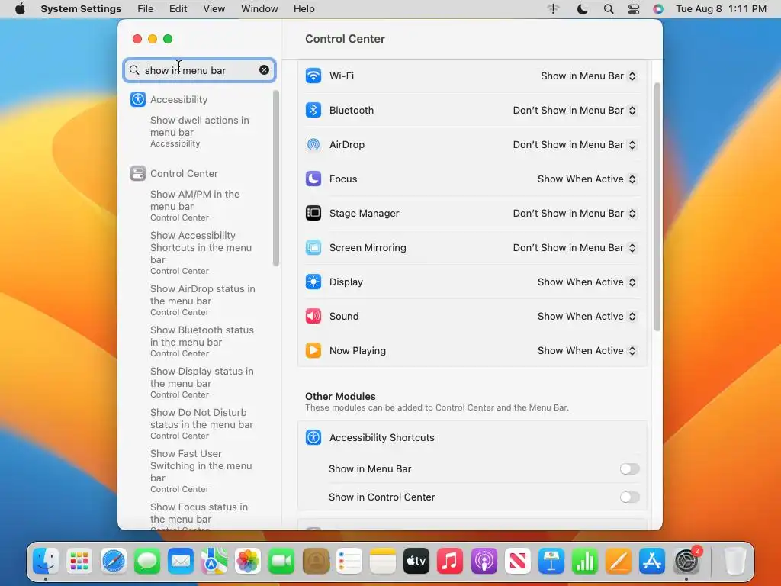781x586 pixels.
Task: Open Sound Show When Active dropdown
Action: click(587, 317)
